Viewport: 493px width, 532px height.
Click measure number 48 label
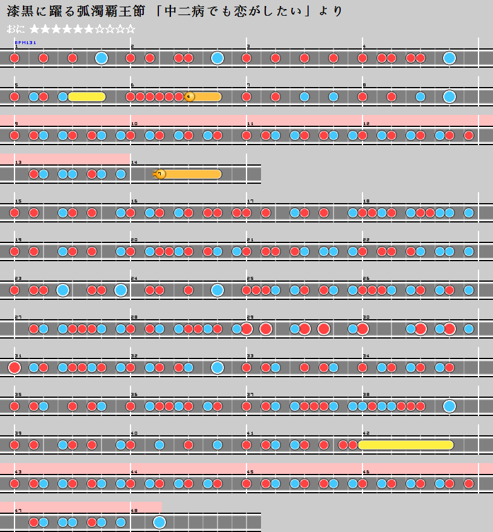(134, 510)
